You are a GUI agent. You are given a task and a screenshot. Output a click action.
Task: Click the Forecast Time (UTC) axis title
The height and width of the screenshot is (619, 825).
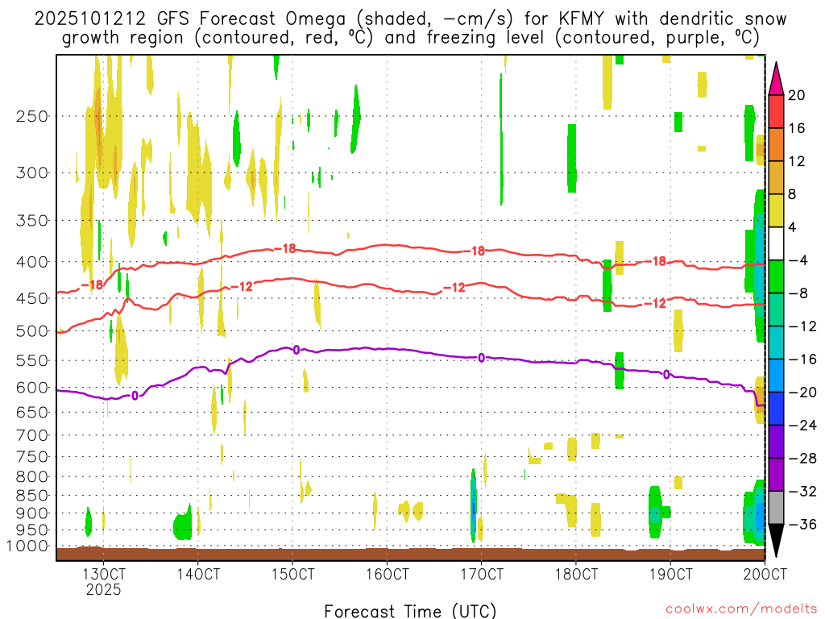410,611
